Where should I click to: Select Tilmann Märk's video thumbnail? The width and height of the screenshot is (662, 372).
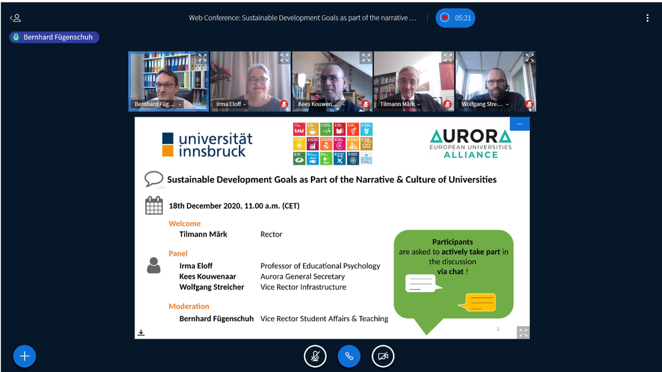(414, 80)
